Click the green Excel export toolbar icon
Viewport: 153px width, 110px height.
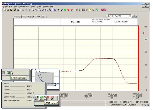(97, 10)
